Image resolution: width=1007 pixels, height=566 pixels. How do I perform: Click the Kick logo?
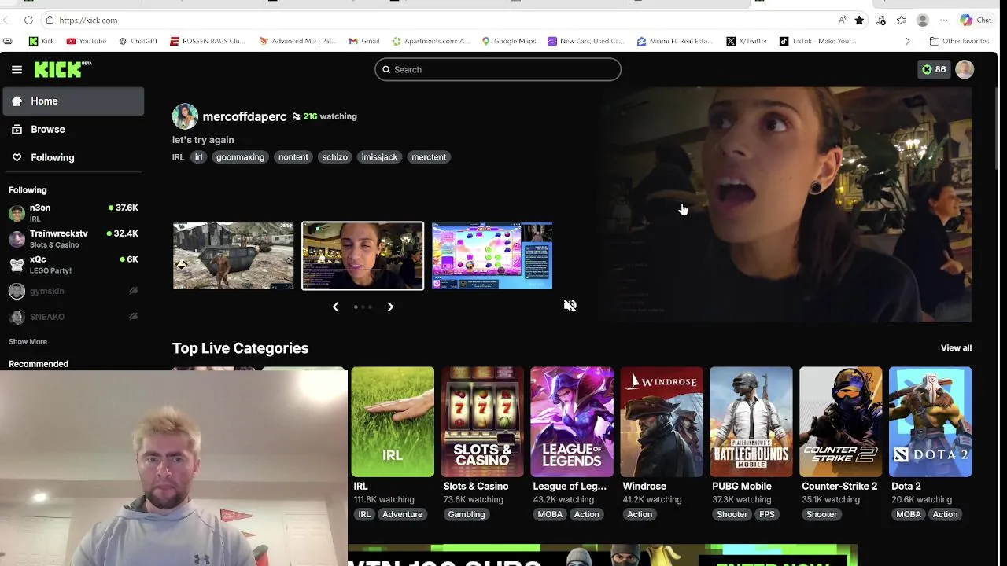pos(62,69)
